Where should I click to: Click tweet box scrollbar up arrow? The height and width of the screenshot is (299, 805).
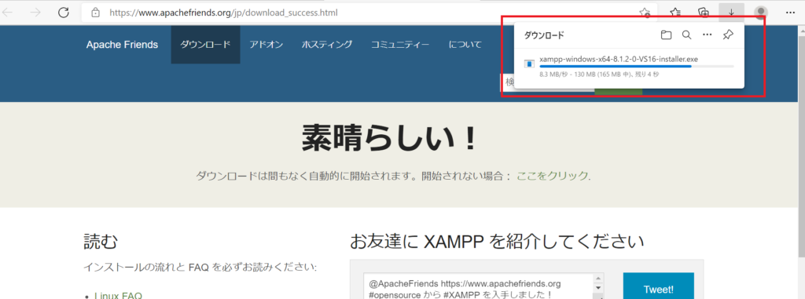598,279
